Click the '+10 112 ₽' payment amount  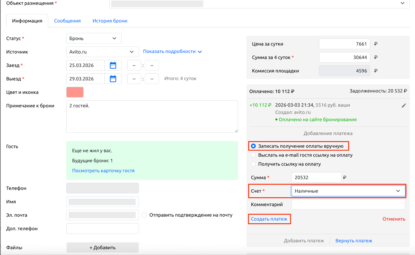click(260, 105)
